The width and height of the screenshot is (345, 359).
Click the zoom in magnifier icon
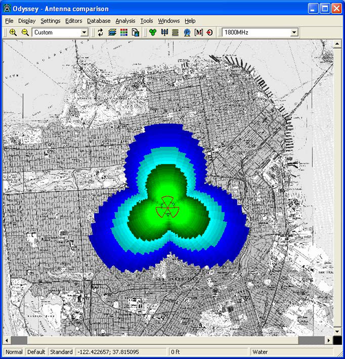pos(13,33)
